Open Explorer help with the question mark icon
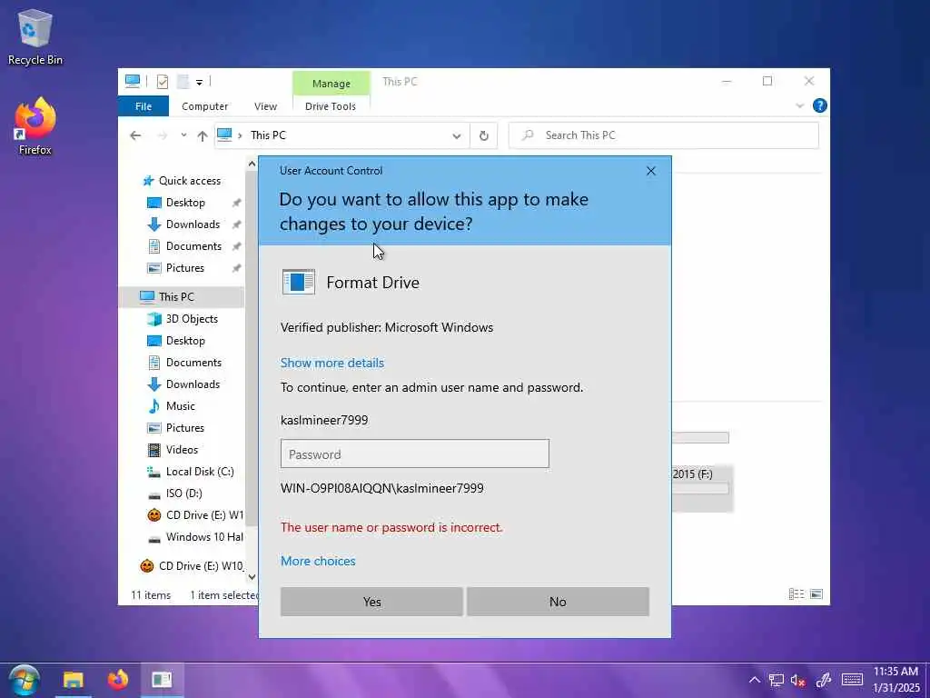The image size is (930, 698). [x=820, y=105]
